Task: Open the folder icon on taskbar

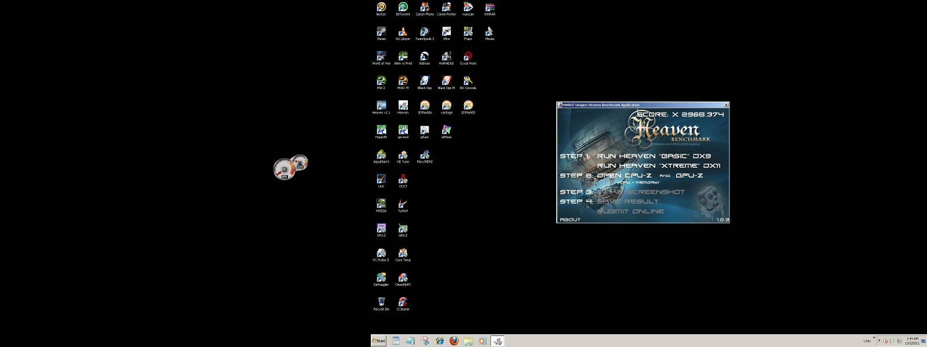Action: pyautogui.click(x=468, y=341)
